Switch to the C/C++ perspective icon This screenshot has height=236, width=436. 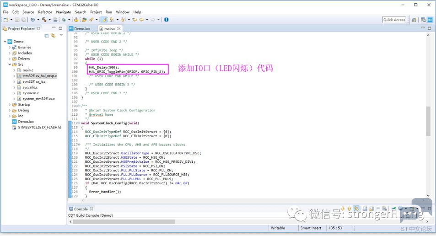tap(423, 20)
